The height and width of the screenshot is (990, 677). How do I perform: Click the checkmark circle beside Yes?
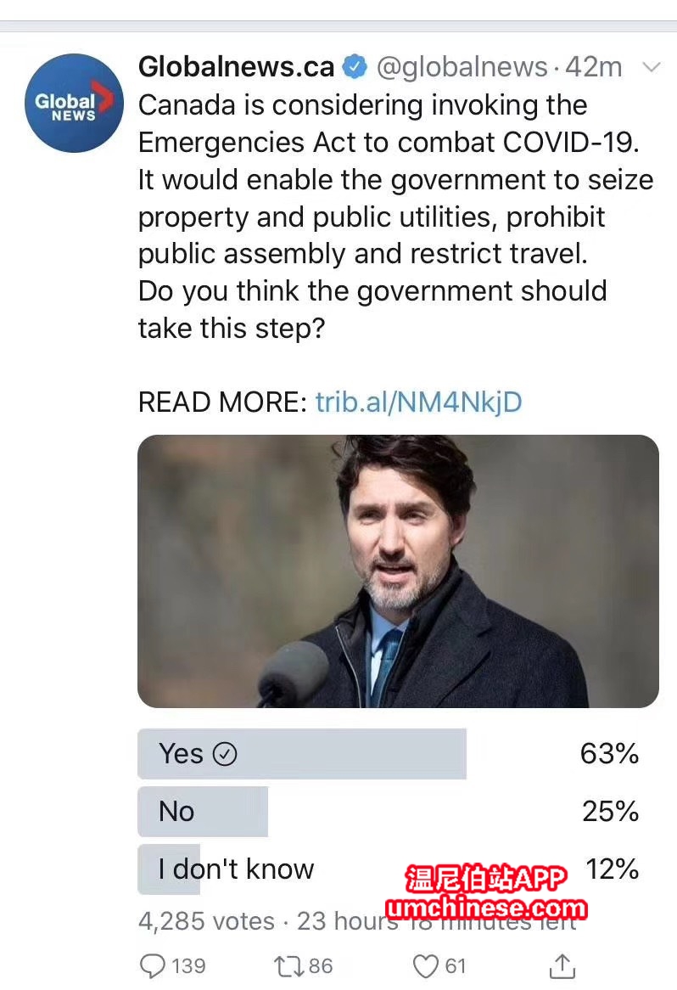[224, 754]
